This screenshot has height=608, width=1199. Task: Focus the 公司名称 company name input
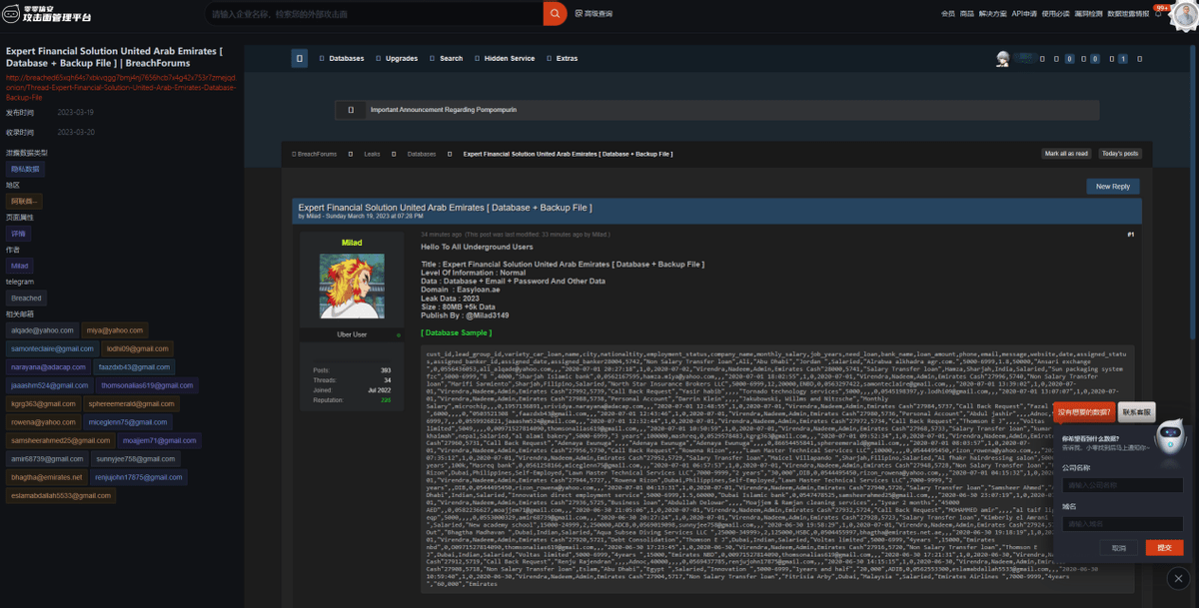[1121, 485]
